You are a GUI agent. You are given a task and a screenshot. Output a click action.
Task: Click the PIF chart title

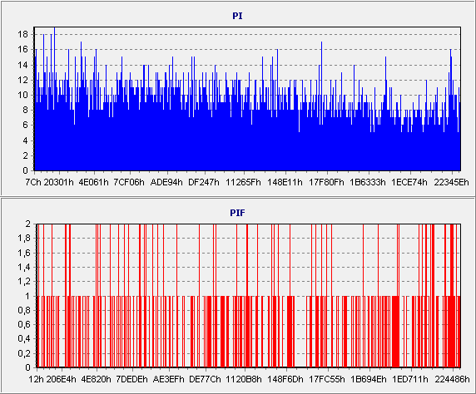click(x=237, y=213)
